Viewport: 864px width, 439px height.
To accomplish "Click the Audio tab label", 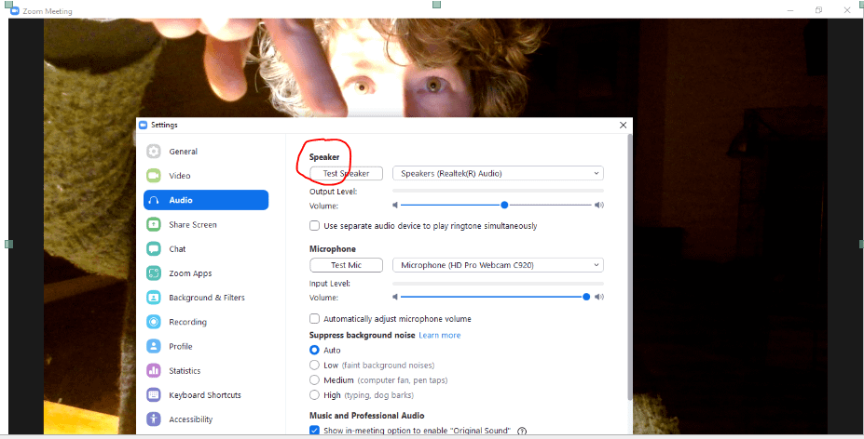I will coord(181,200).
